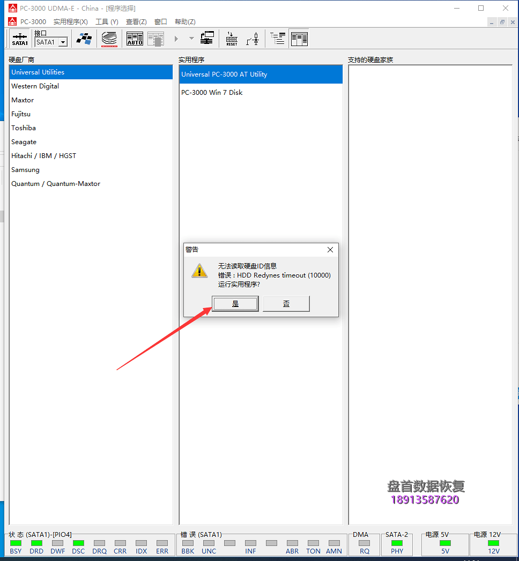
Task: Select Universal Utilities in vendor list
Action: (91, 72)
